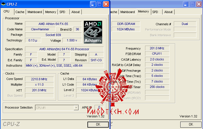Screen dimensions: 203x129
Task: Switch to Mainboard tab in the left window
Action: click(x=35, y=12)
